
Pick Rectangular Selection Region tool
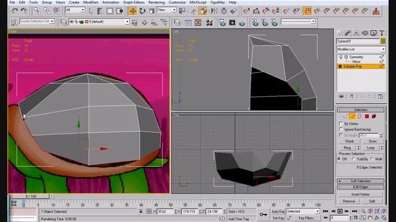click(110, 11)
